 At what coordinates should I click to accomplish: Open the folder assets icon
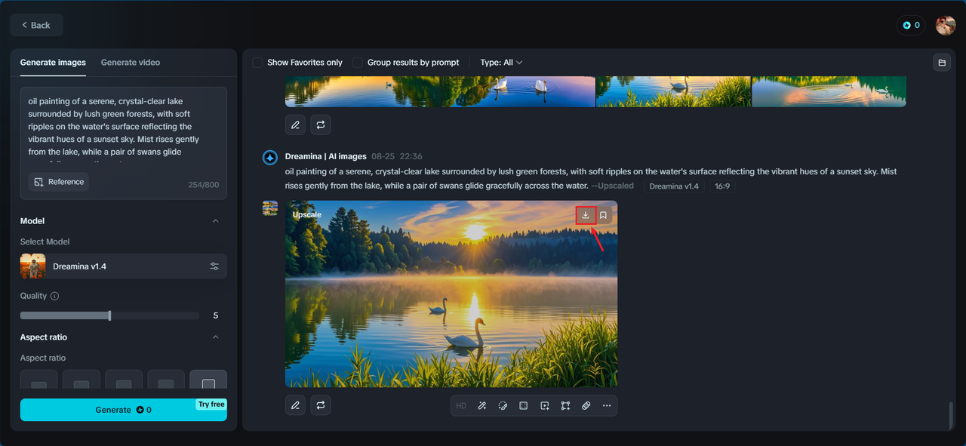[942, 63]
